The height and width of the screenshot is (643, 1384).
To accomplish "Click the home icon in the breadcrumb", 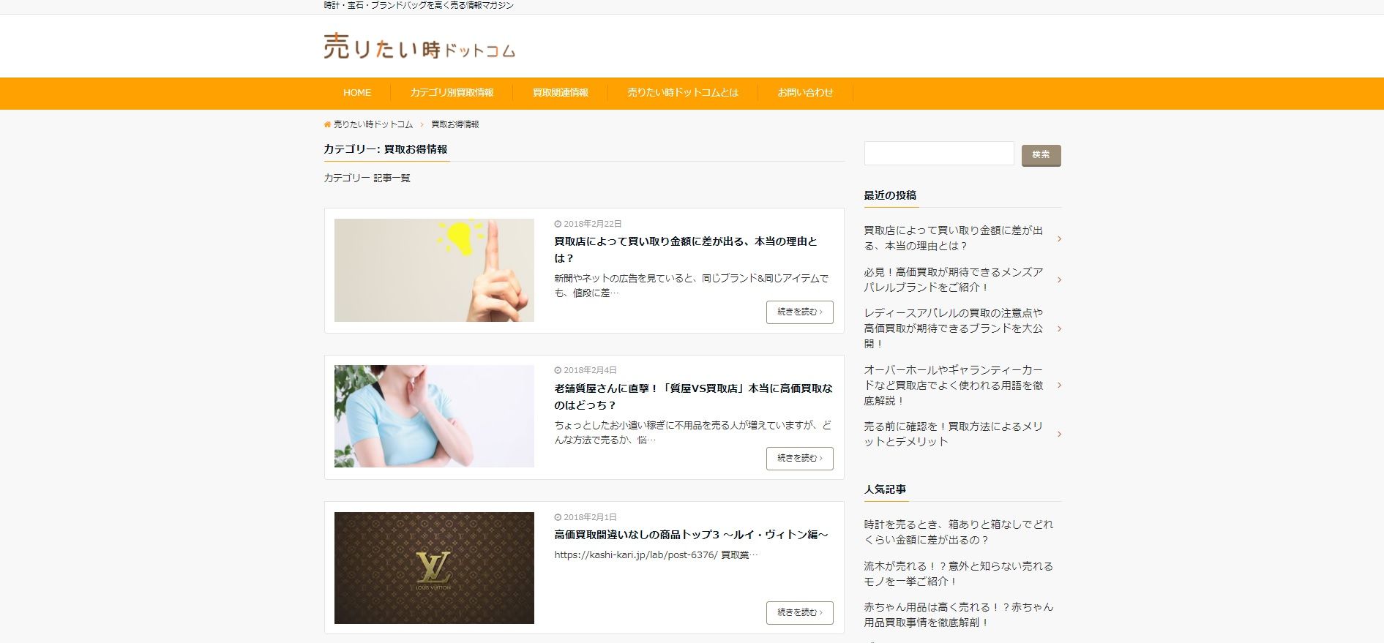I will tap(327, 124).
